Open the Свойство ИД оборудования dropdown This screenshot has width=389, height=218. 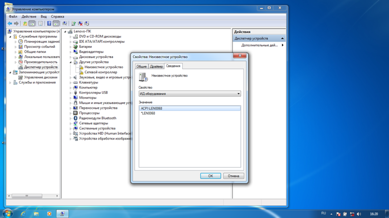click(x=190, y=93)
